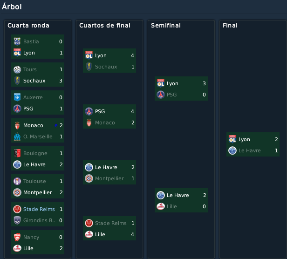Select the Montpellier crest in Cuarta ronda
This screenshot has width=287, height=259.
(x=17, y=192)
